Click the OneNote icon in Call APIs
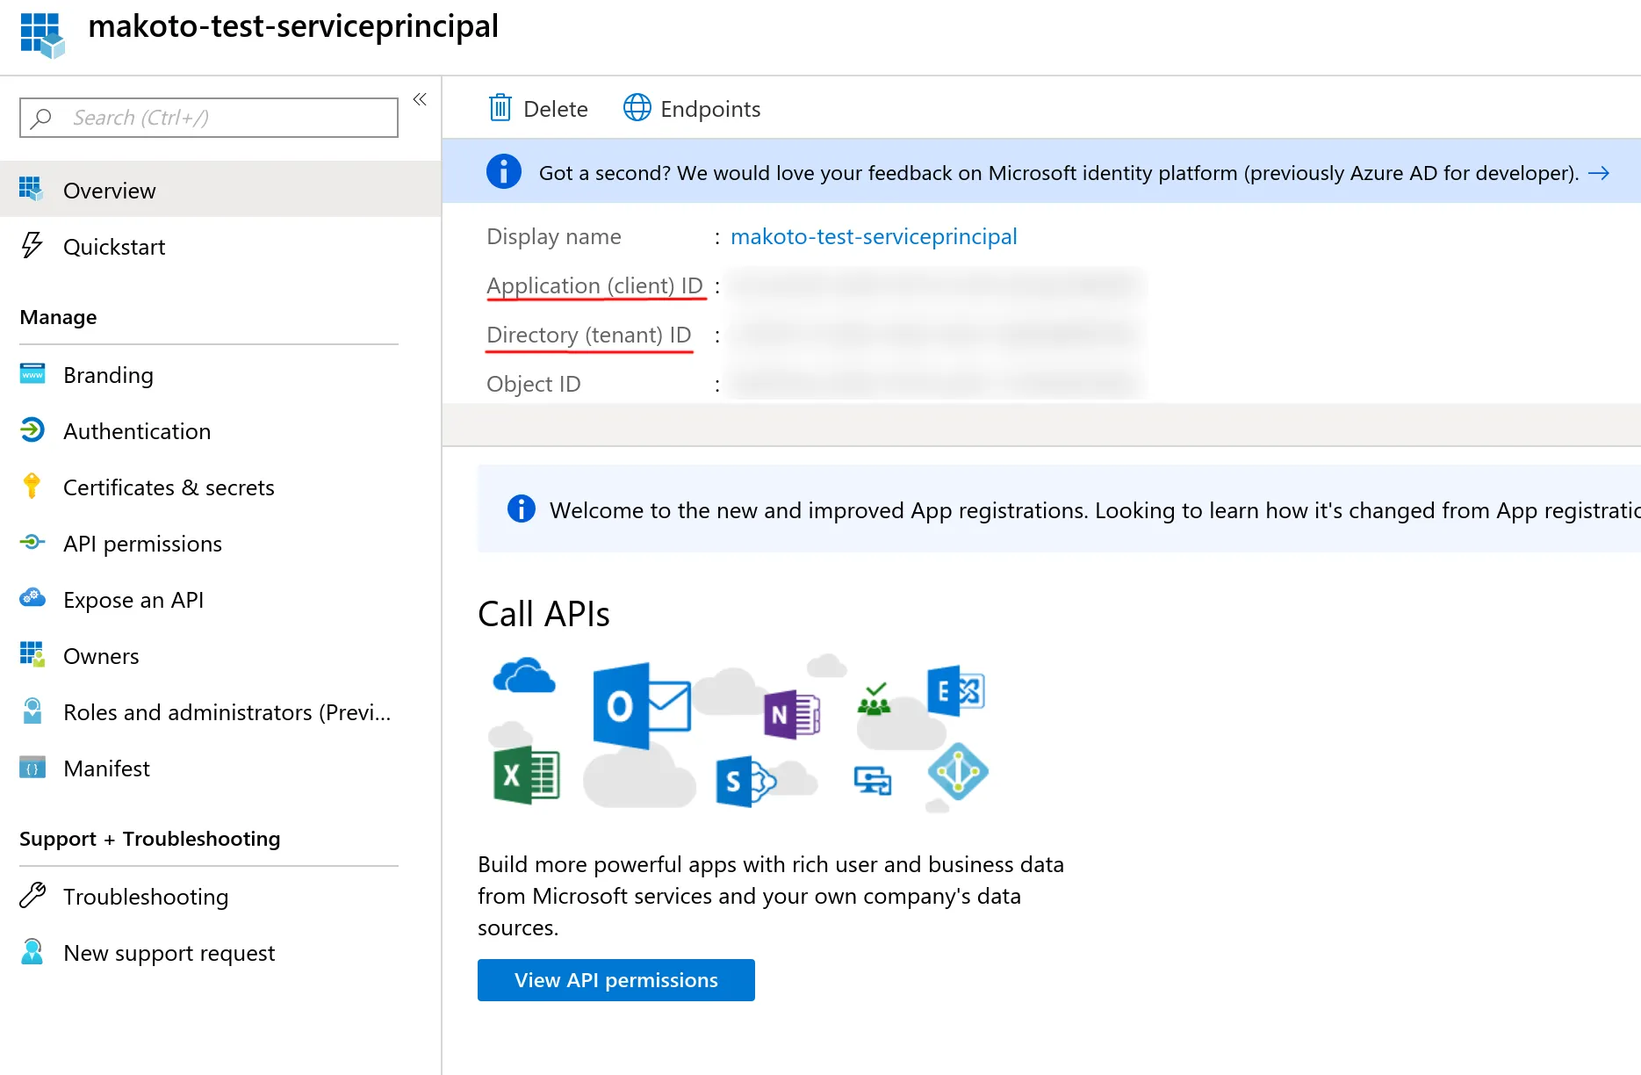Viewport: 1641px width, 1075px height. tap(792, 714)
